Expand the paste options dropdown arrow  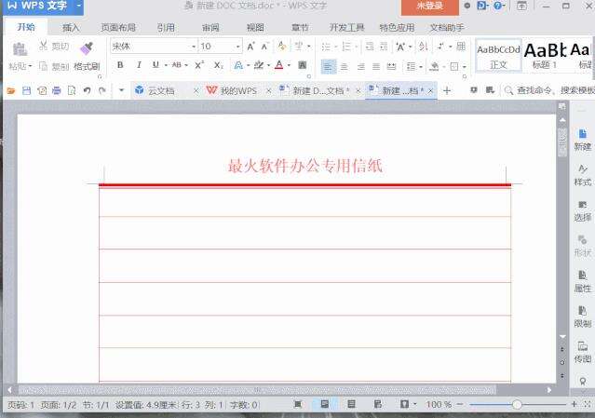point(30,66)
